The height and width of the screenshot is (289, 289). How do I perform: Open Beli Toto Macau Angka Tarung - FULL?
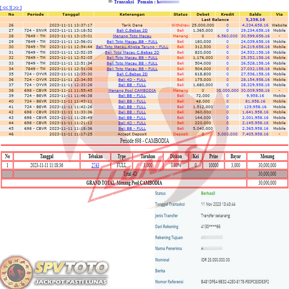click(x=132, y=47)
